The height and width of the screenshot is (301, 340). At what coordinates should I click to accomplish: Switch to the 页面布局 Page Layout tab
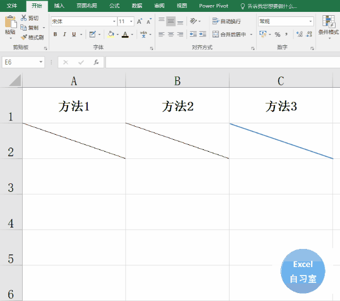click(x=87, y=6)
